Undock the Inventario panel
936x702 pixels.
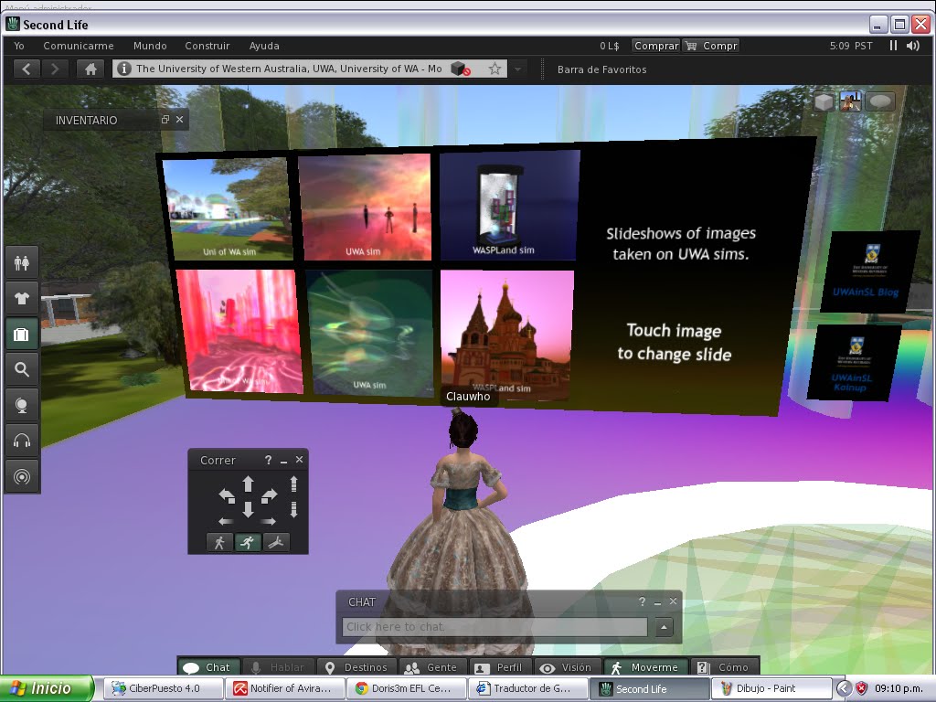tap(165, 120)
